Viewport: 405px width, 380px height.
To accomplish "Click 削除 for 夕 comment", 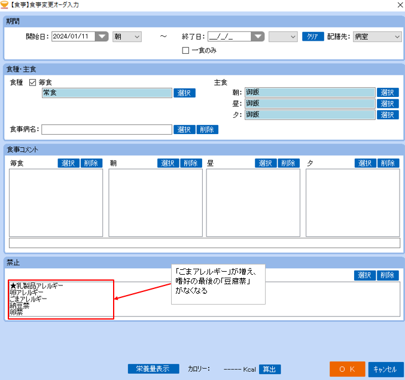I will (x=388, y=163).
